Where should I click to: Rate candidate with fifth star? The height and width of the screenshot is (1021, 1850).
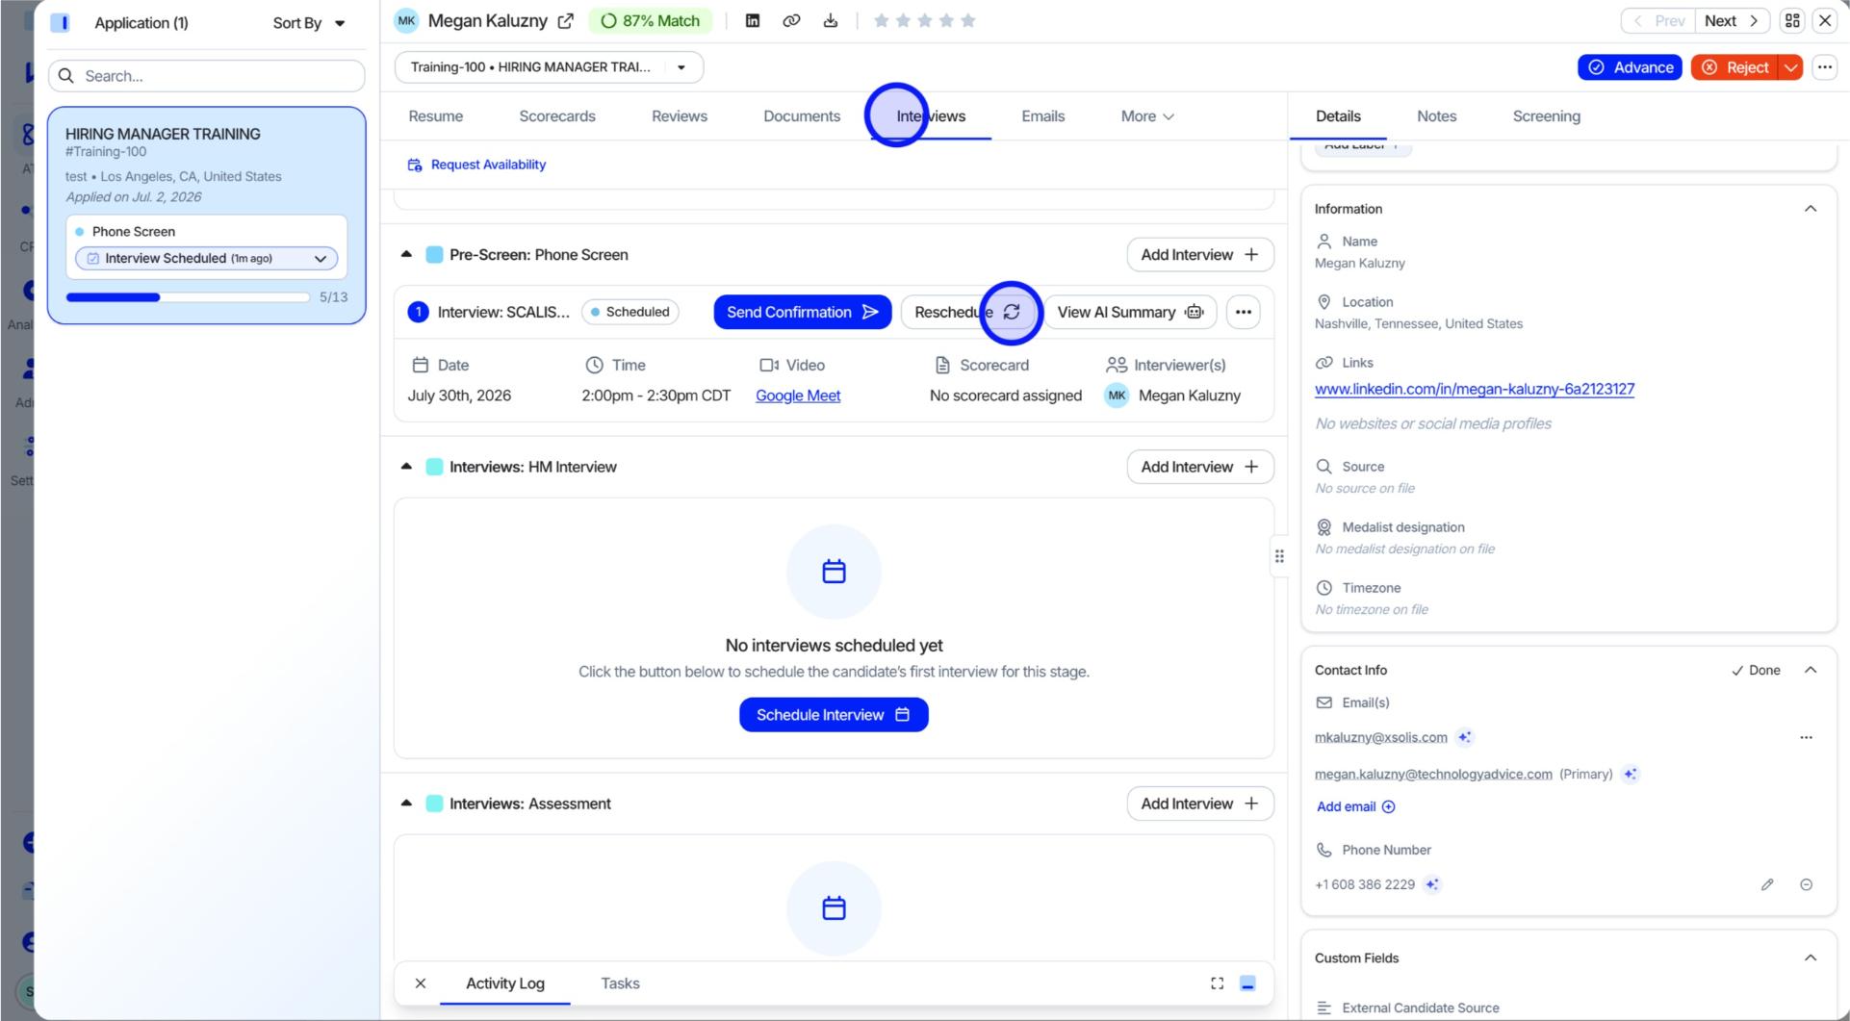click(968, 20)
